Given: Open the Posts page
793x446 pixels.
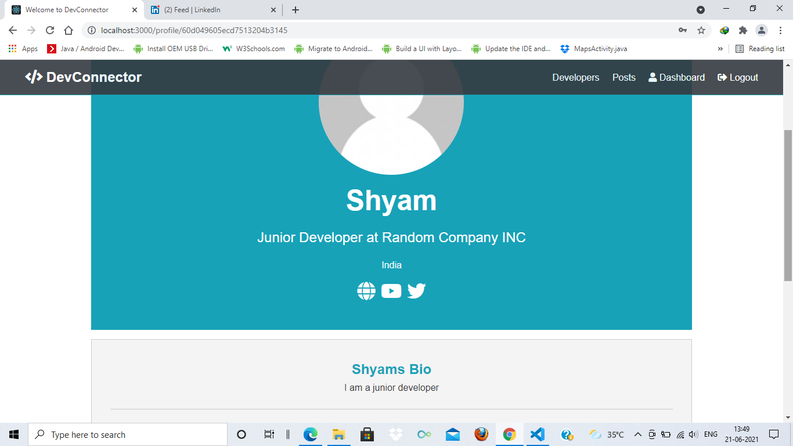Looking at the screenshot, I should click(x=623, y=77).
